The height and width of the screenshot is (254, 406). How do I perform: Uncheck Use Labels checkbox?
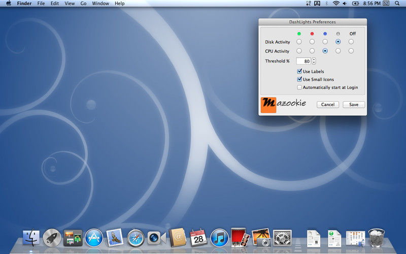tap(299, 71)
